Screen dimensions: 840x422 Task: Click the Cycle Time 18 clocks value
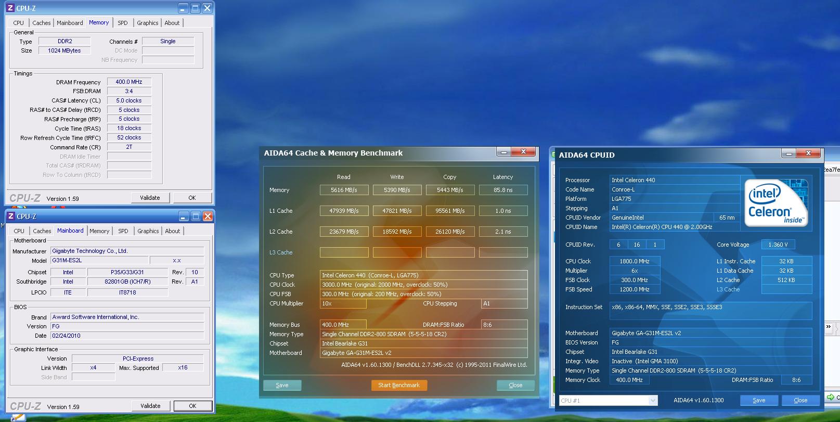point(129,128)
